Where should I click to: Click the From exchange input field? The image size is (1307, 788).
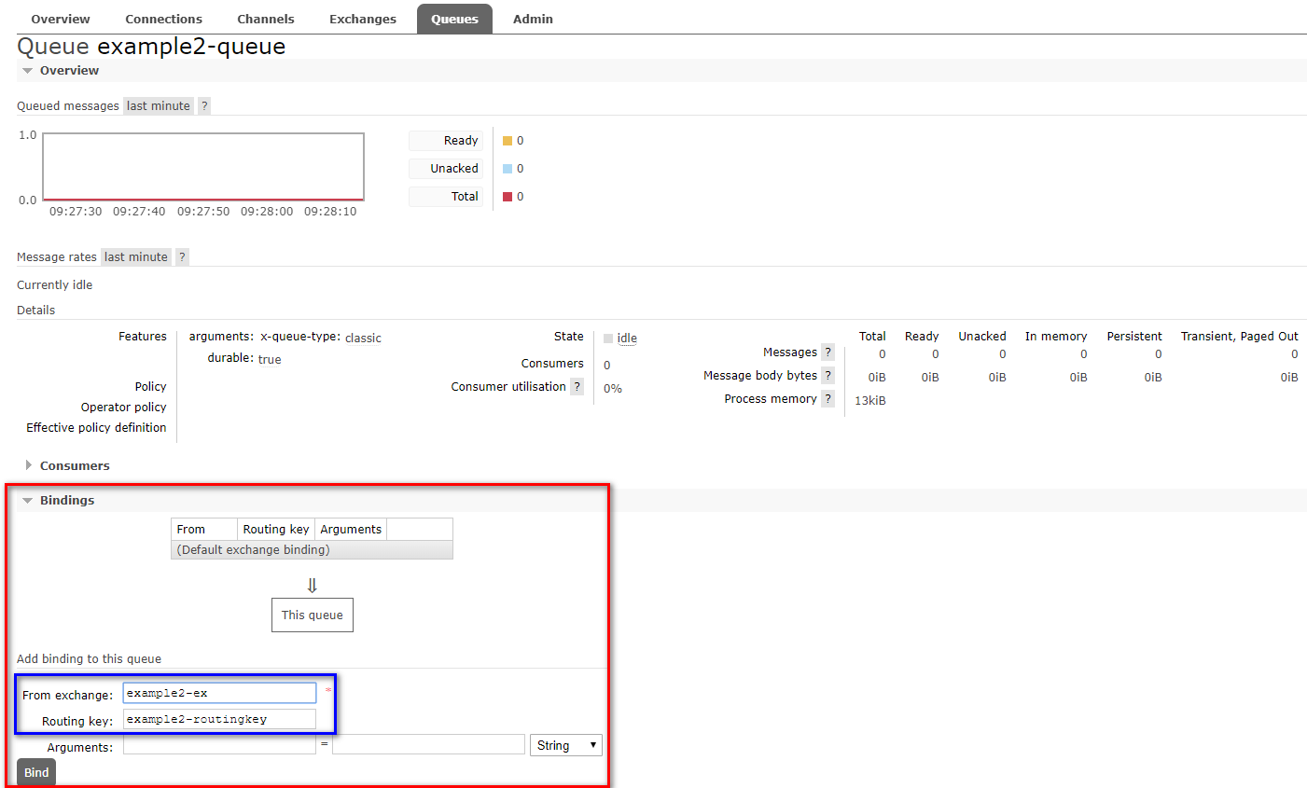[219, 693]
